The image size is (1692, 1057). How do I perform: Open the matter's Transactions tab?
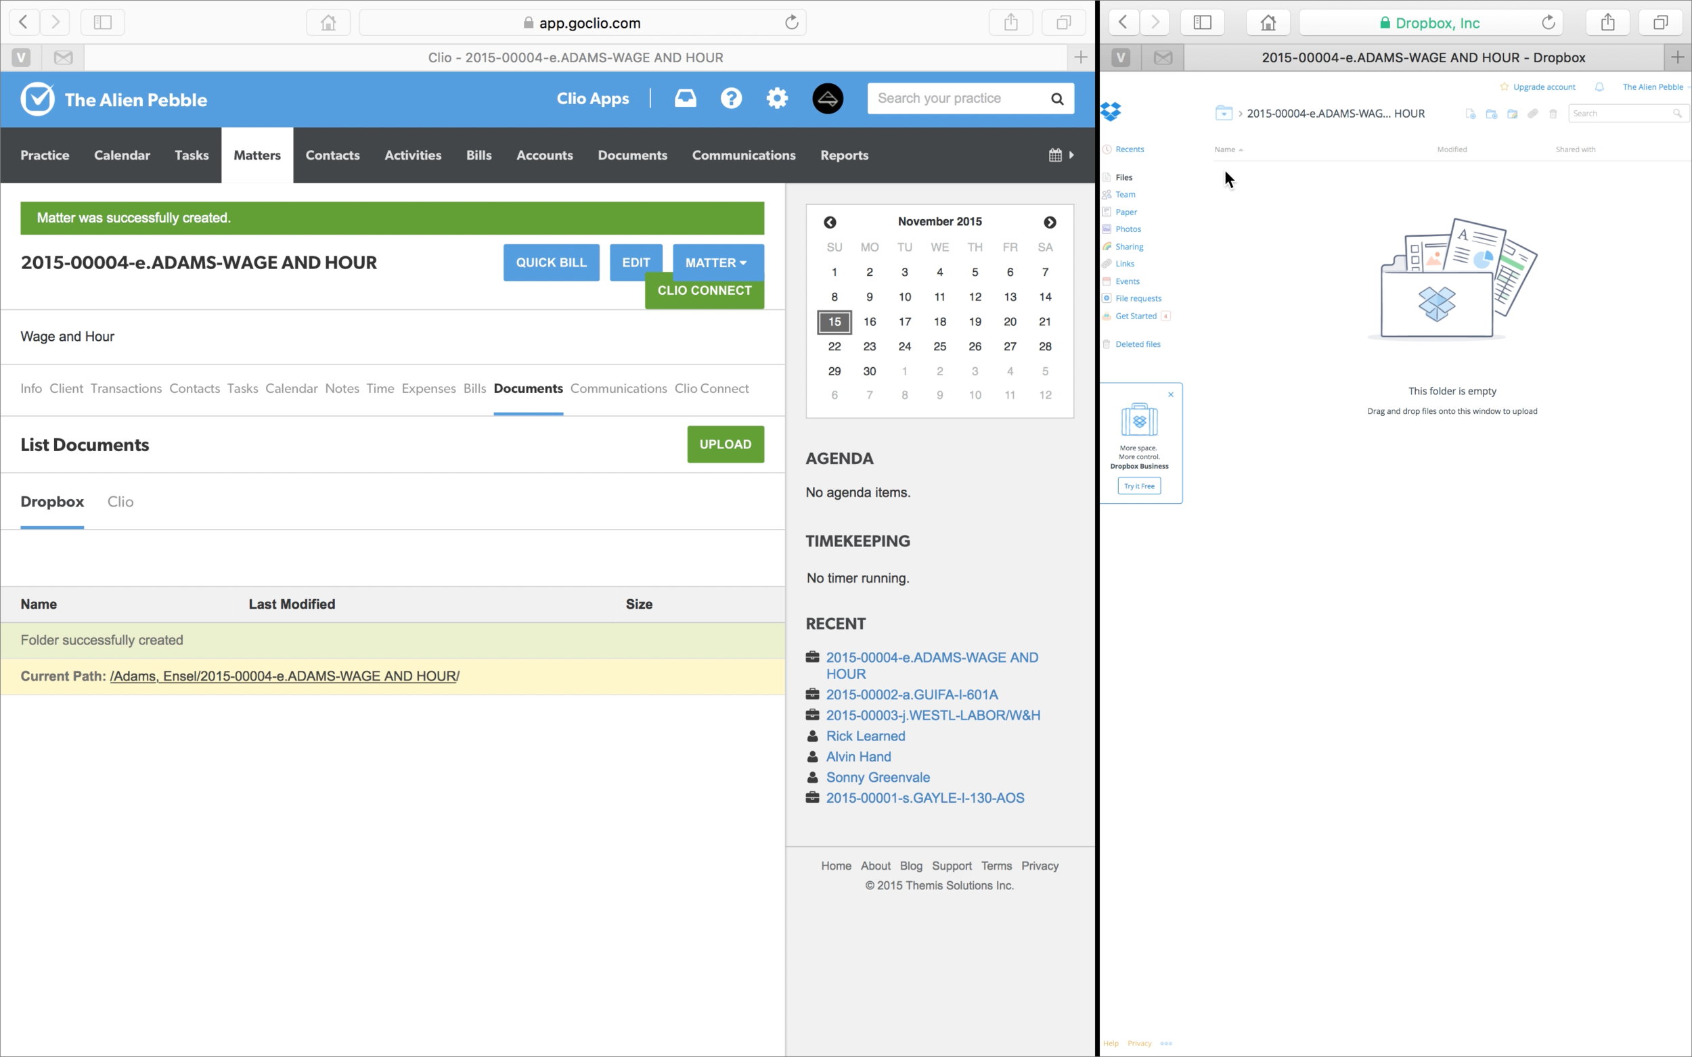(x=126, y=389)
